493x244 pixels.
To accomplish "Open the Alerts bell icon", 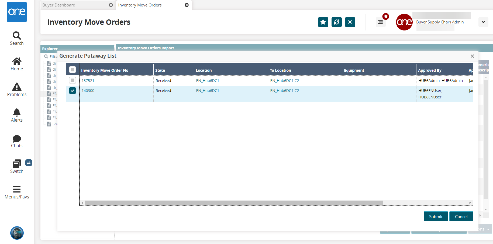I will [x=17, y=112].
